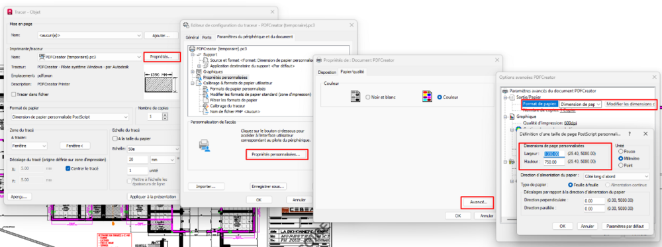Switch to the Disposition tab
The width and height of the screenshot is (662, 247).
327,72
